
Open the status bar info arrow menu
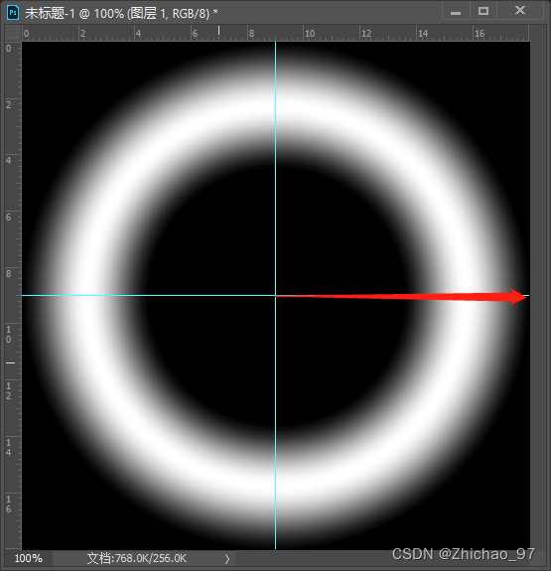227,559
